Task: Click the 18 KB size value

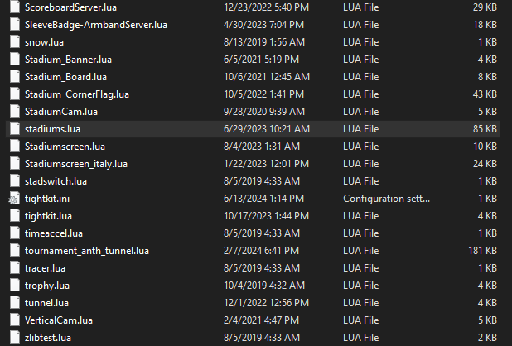Action: coord(485,25)
